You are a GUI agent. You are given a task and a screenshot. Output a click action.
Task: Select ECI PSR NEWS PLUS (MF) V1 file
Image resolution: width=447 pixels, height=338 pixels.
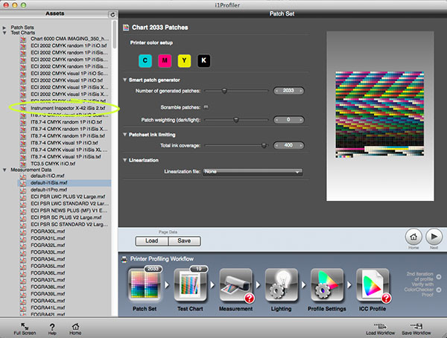click(x=69, y=211)
